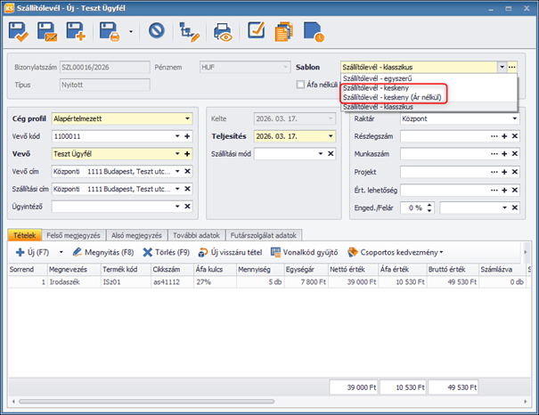The image size is (539, 415).
Task: Expand the Szállítási cím dropdown
Action: 177,189
